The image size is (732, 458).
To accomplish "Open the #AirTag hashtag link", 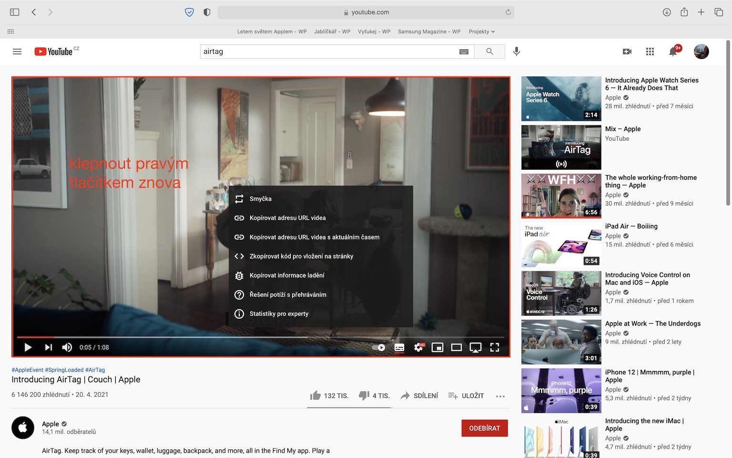I will click(x=95, y=370).
